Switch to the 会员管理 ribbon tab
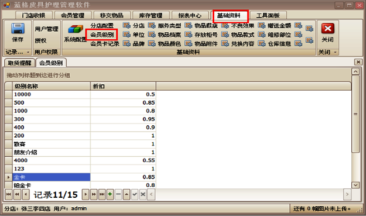 coord(73,15)
